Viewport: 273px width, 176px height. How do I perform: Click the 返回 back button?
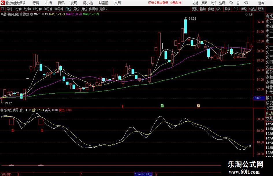coord(261,9)
